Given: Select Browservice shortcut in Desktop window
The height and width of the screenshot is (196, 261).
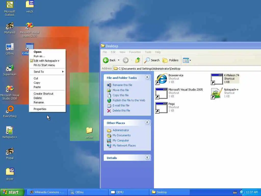Looking at the screenshot, I should pos(169,79).
